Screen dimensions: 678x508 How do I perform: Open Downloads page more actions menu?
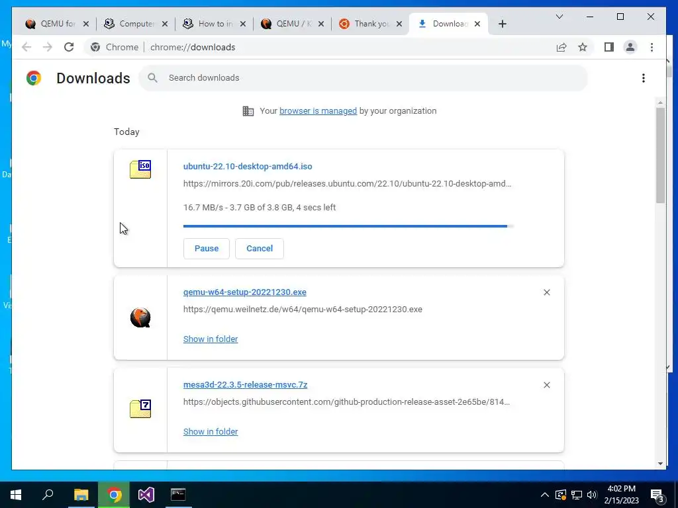pyautogui.click(x=644, y=78)
